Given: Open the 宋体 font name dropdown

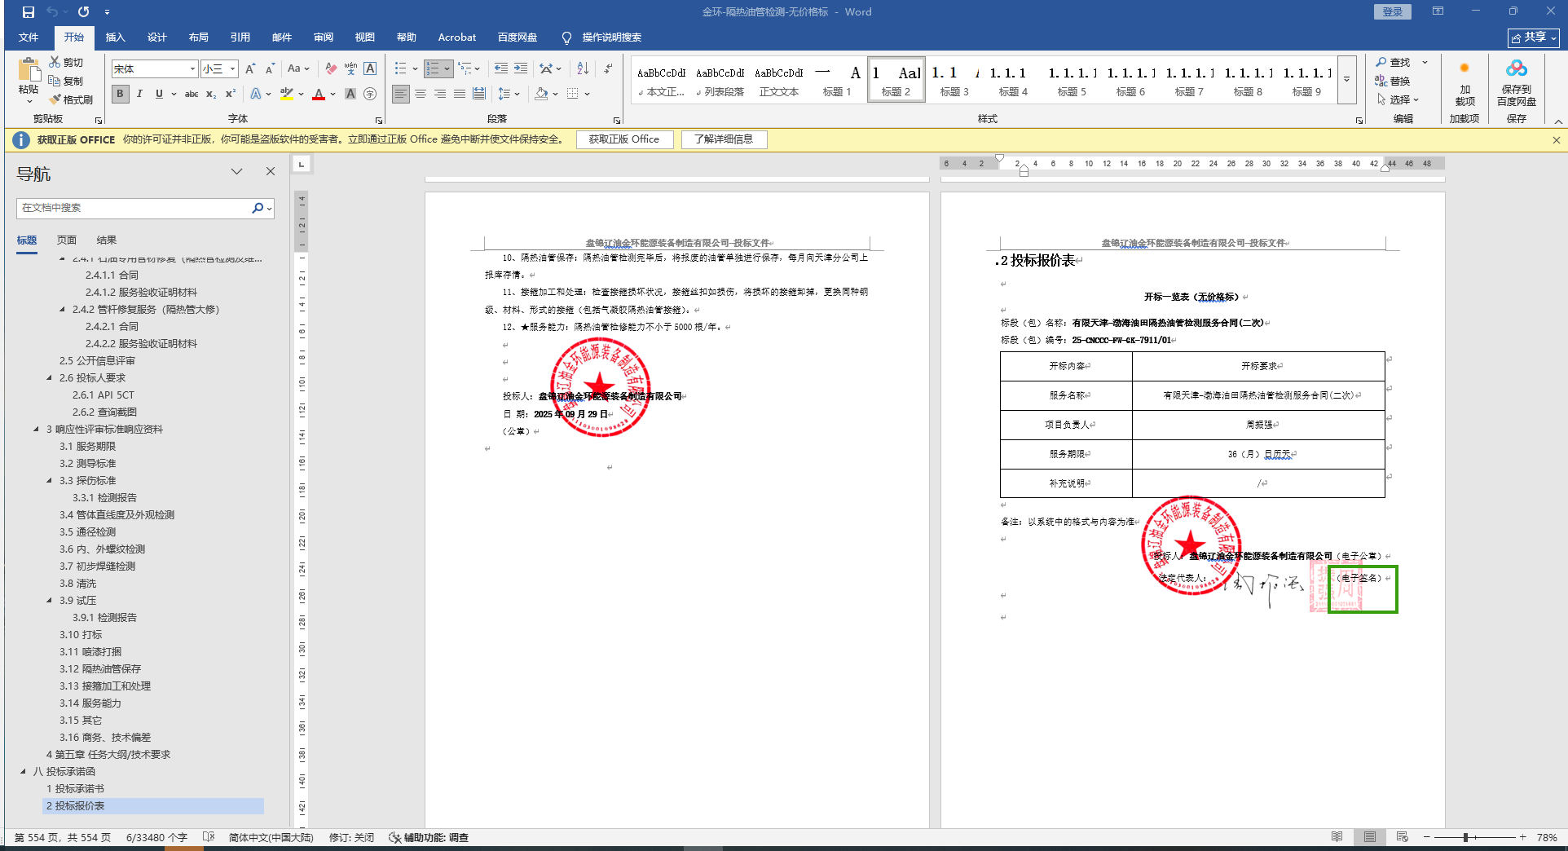Looking at the screenshot, I should pos(192,69).
